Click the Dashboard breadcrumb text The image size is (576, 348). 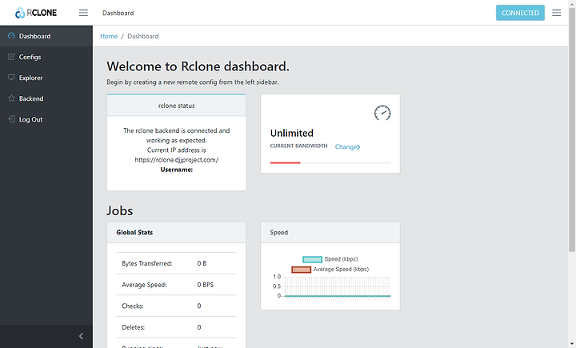coord(143,36)
